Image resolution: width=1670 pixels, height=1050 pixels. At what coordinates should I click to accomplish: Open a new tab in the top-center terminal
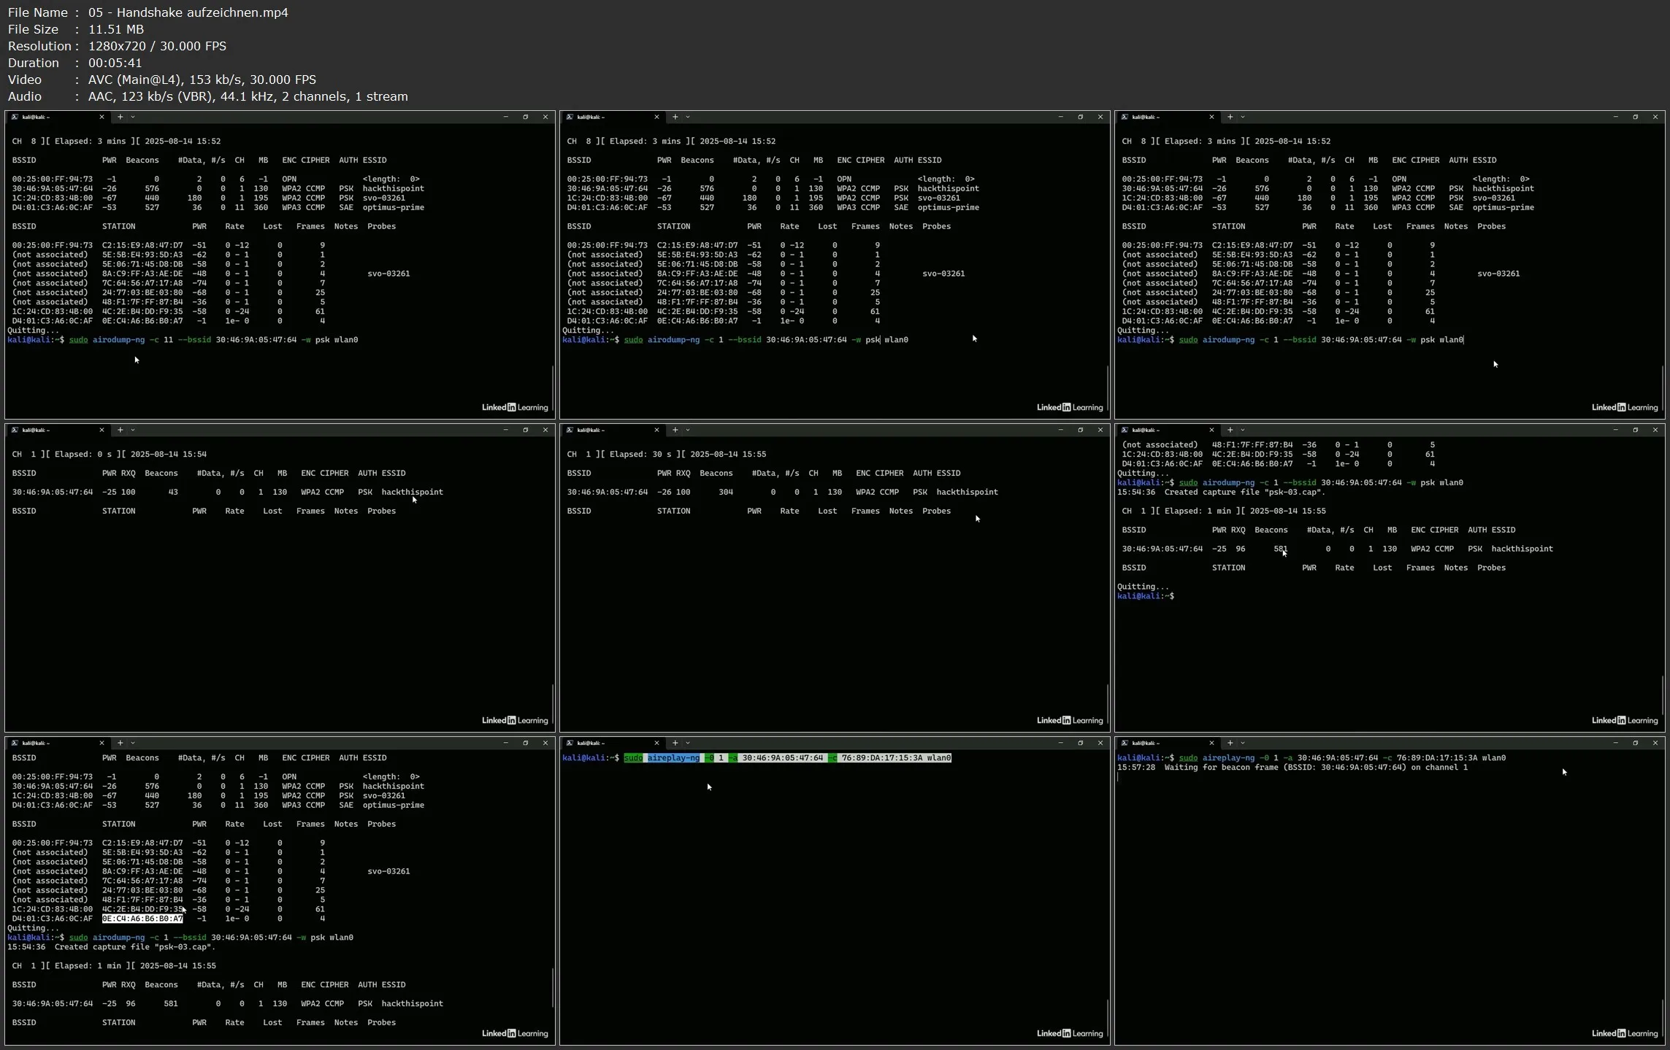(675, 117)
